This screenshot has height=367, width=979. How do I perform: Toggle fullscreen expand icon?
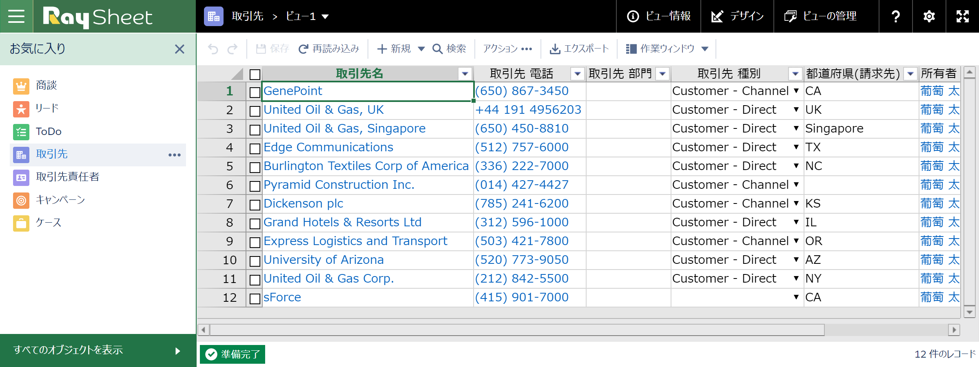point(963,16)
